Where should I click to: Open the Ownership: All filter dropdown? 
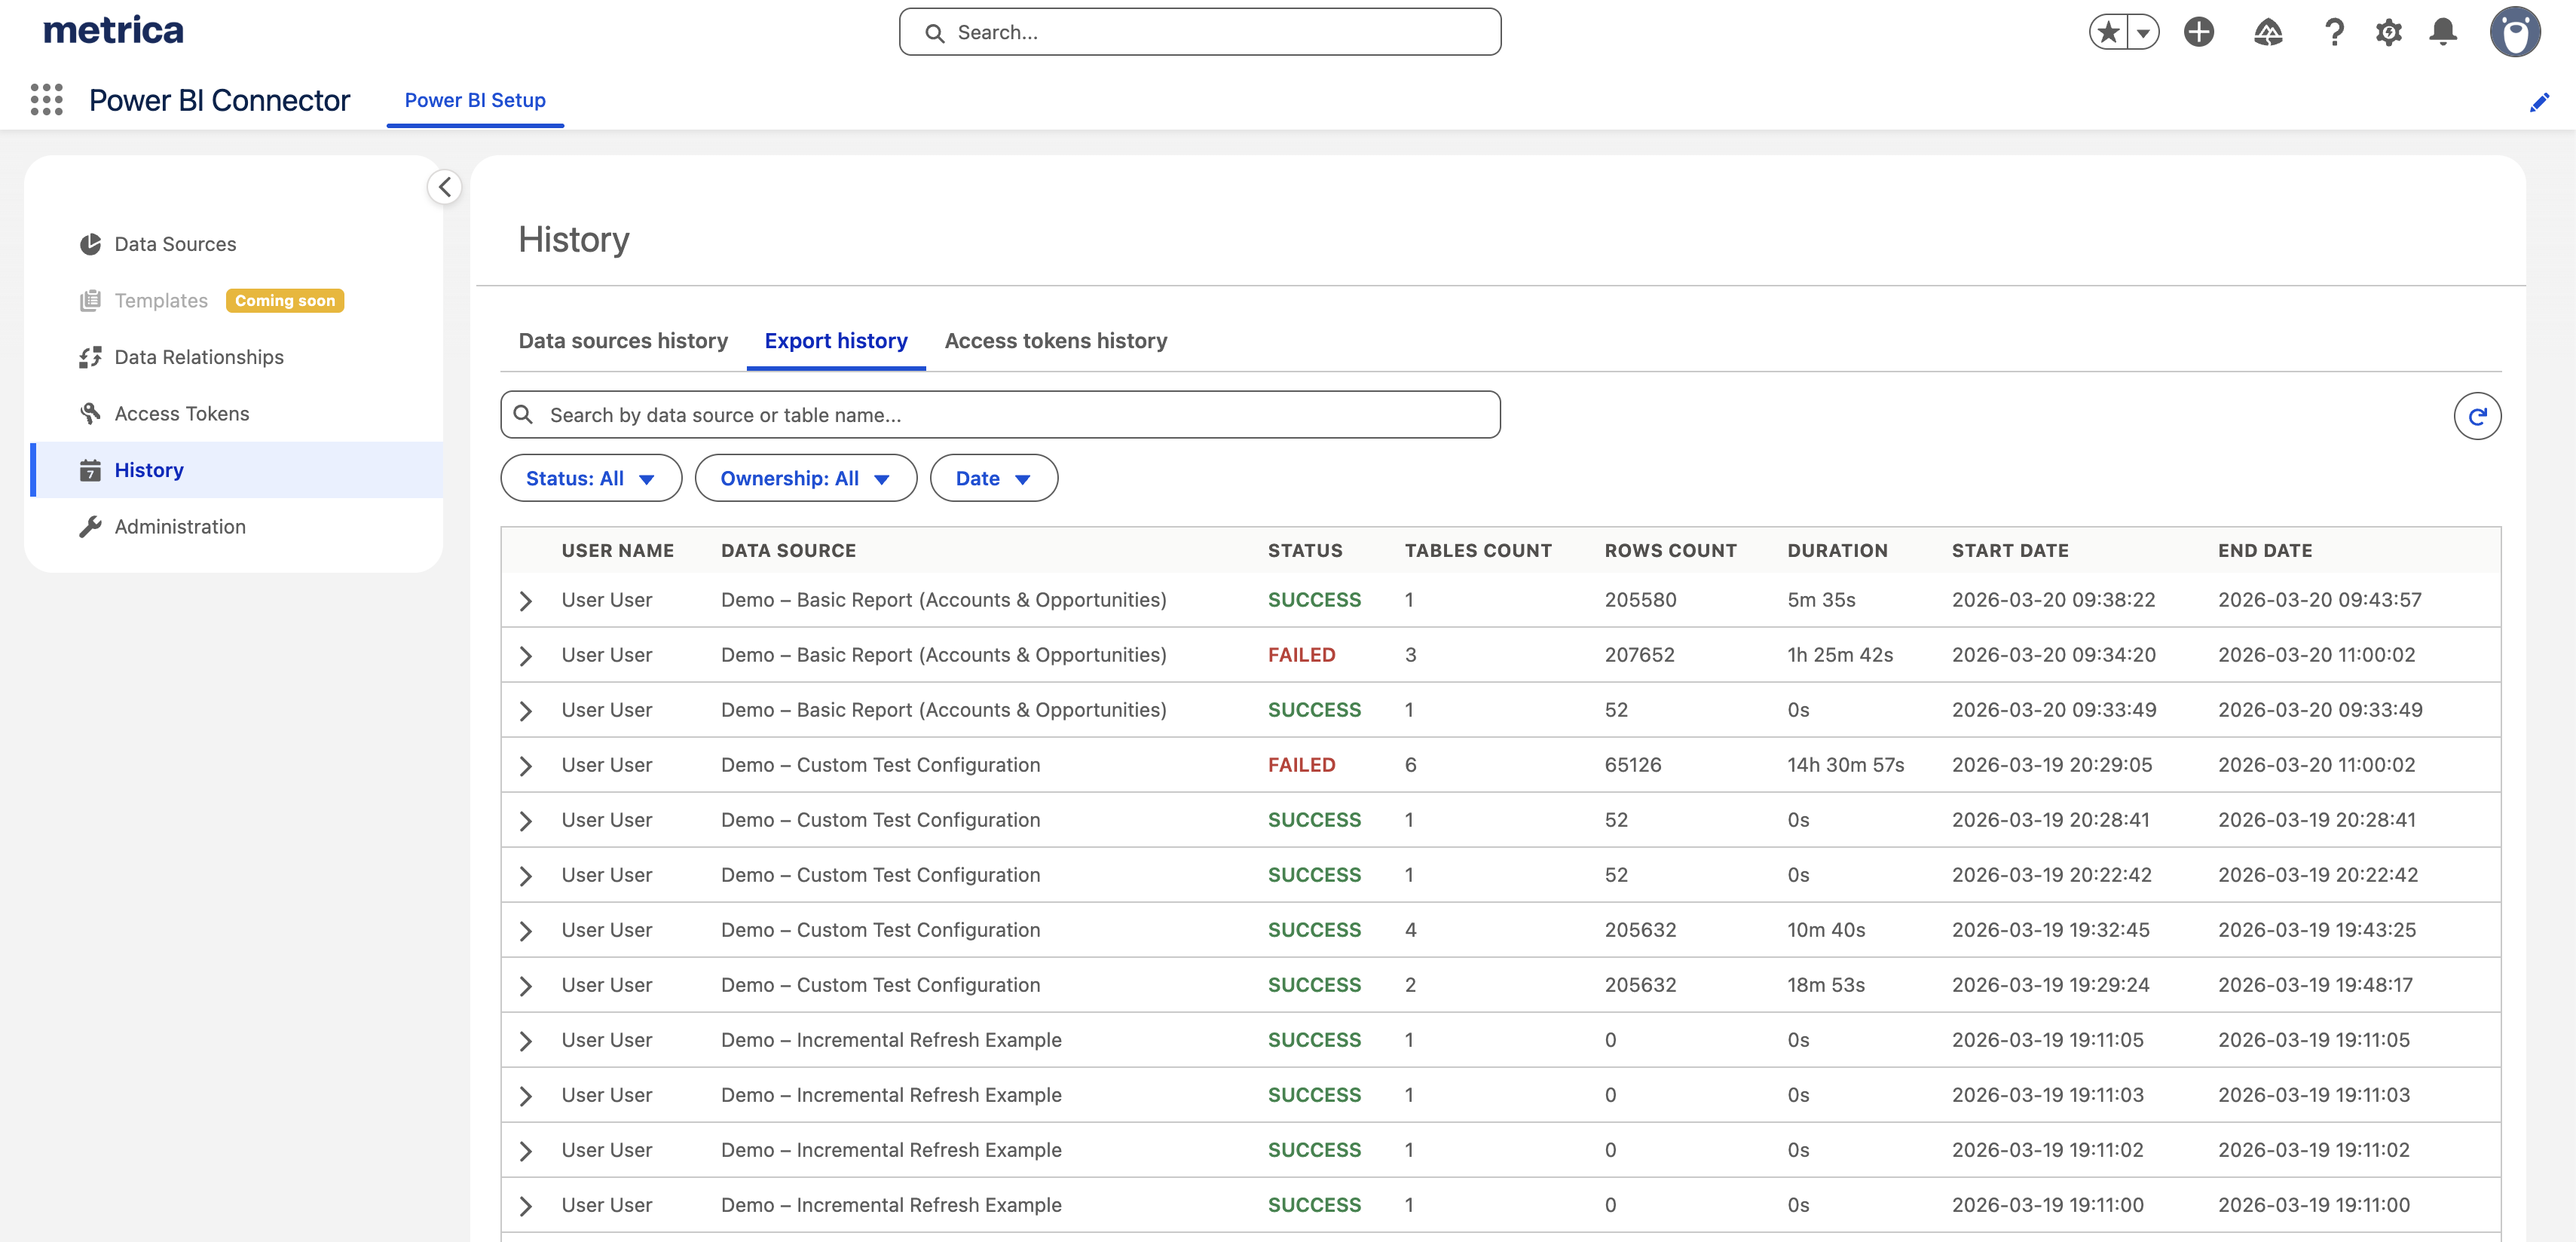(805, 478)
